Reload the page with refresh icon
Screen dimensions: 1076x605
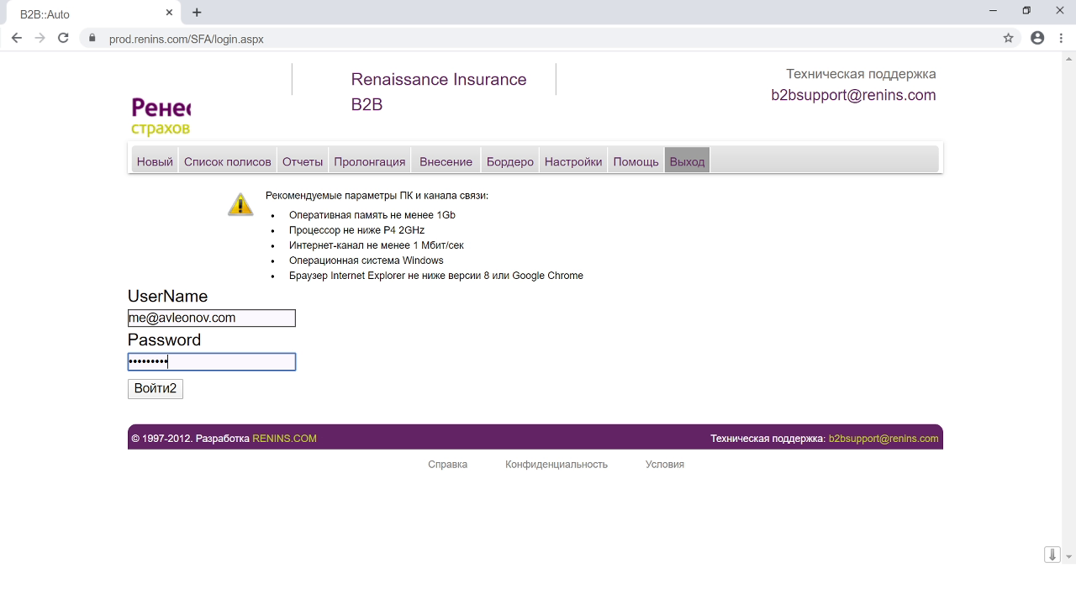pos(63,38)
